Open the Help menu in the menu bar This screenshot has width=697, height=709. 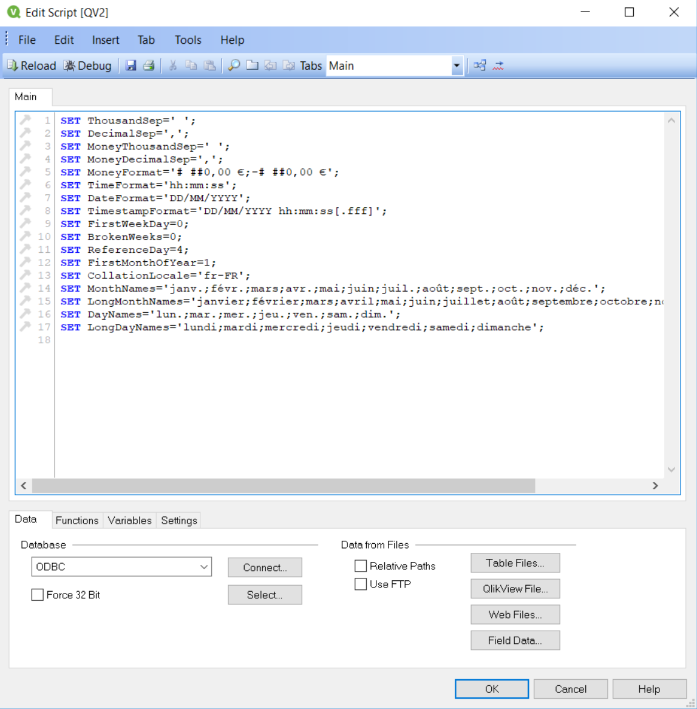tap(233, 40)
